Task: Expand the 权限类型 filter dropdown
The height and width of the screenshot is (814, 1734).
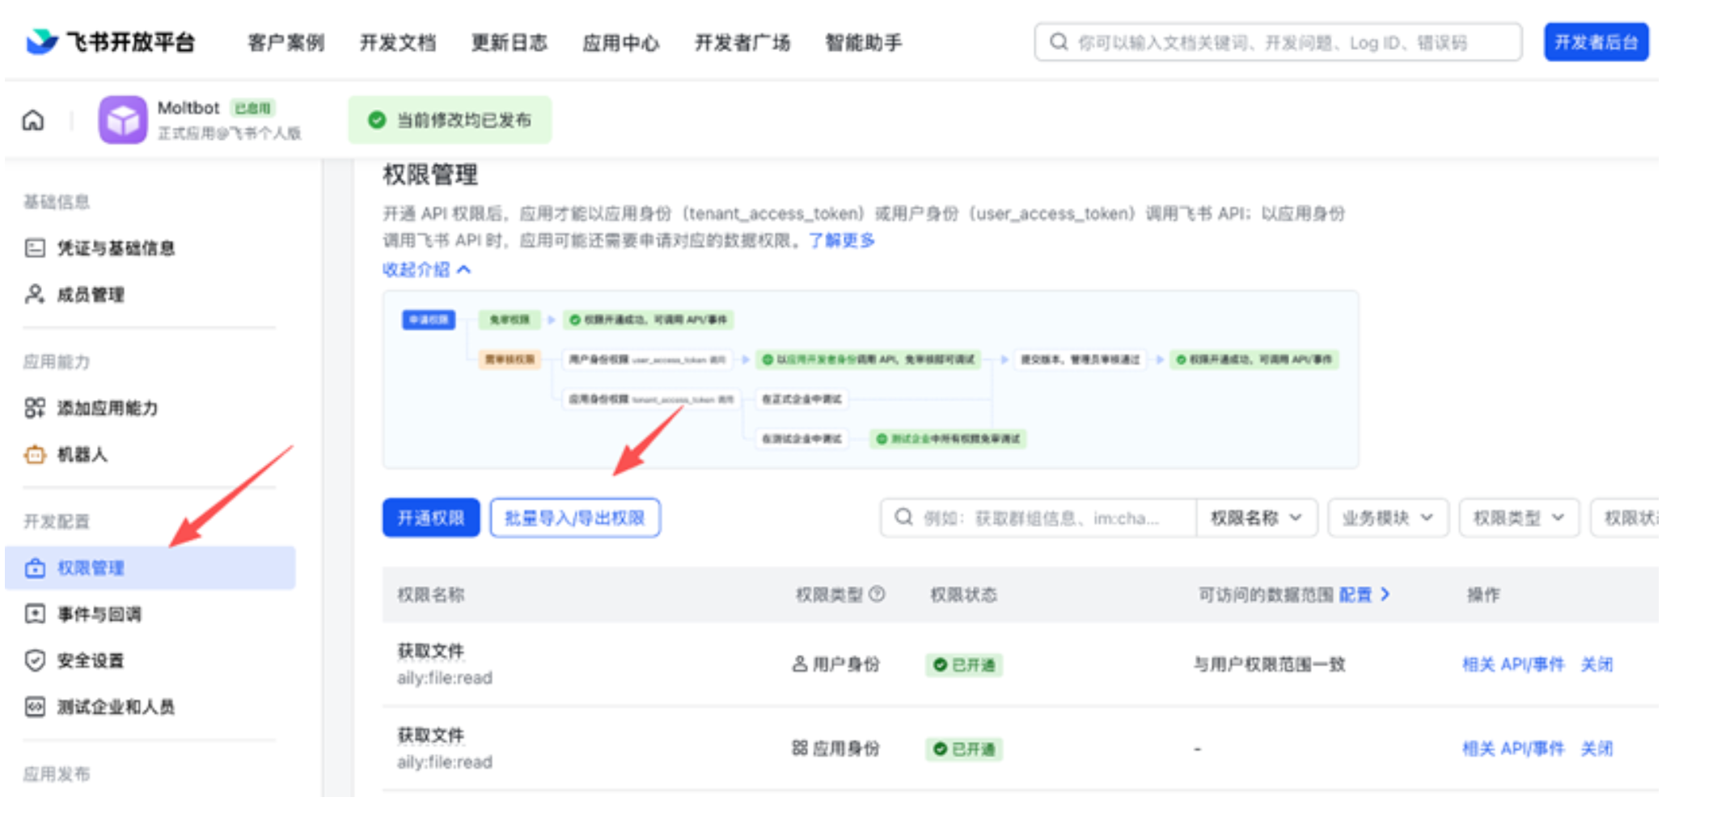Action: (1518, 518)
